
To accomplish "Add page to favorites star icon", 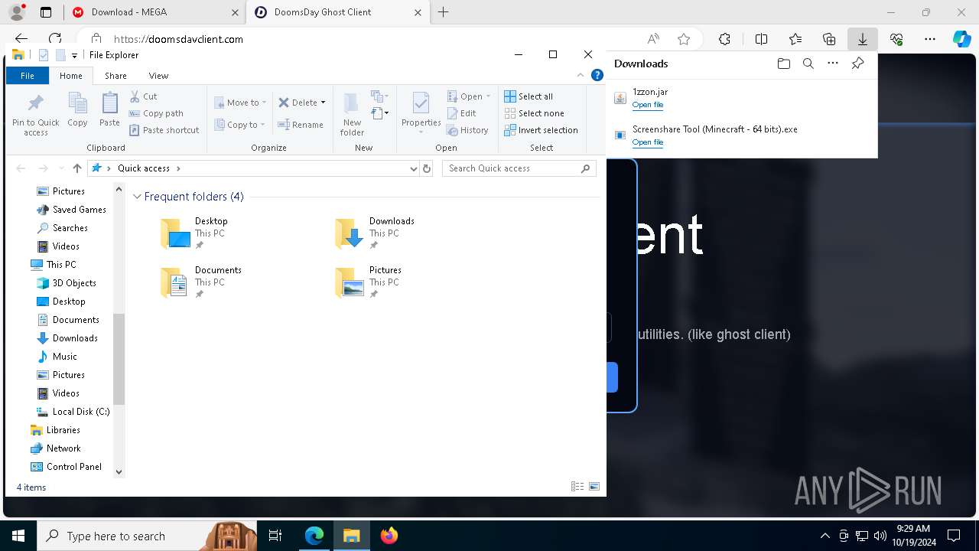I will [x=684, y=39].
